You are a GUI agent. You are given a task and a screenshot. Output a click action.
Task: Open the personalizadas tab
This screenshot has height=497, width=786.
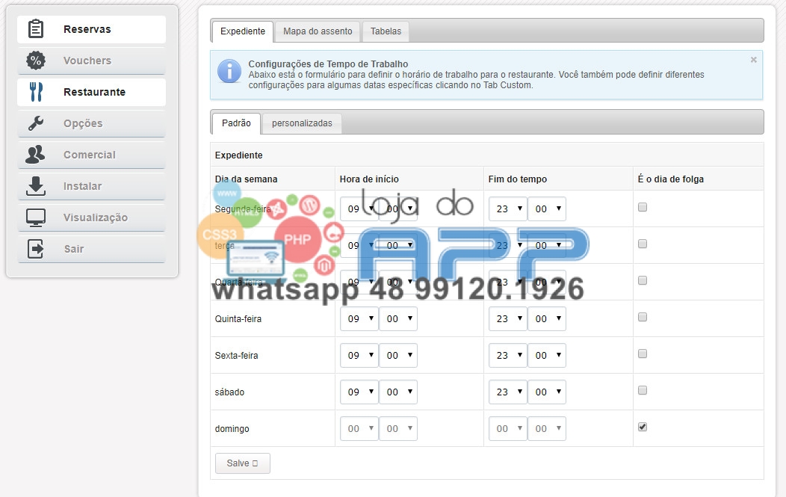302,123
